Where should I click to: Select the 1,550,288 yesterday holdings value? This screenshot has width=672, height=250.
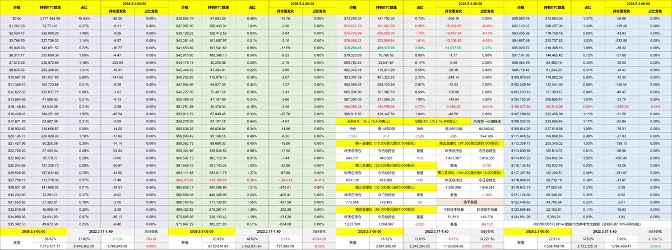point(453,187)
